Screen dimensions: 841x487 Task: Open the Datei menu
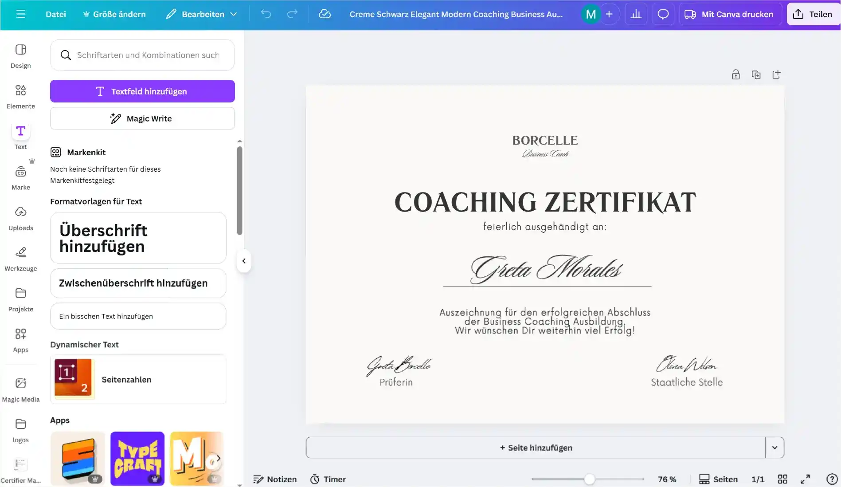56,14
